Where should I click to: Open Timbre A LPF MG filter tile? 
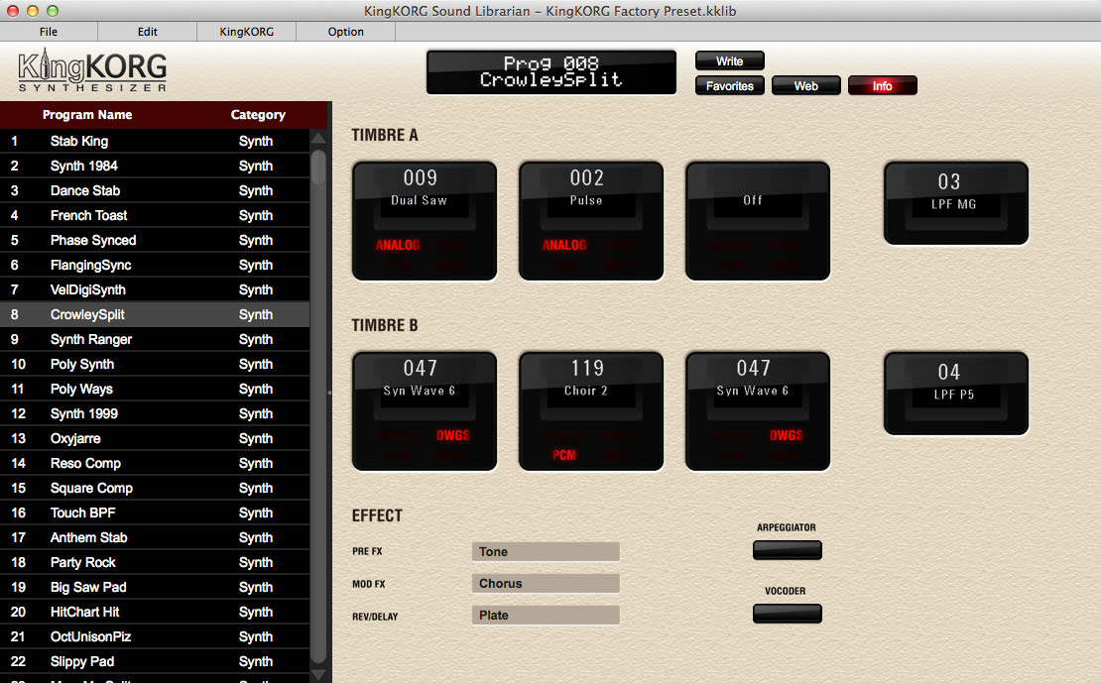point(955,203)
